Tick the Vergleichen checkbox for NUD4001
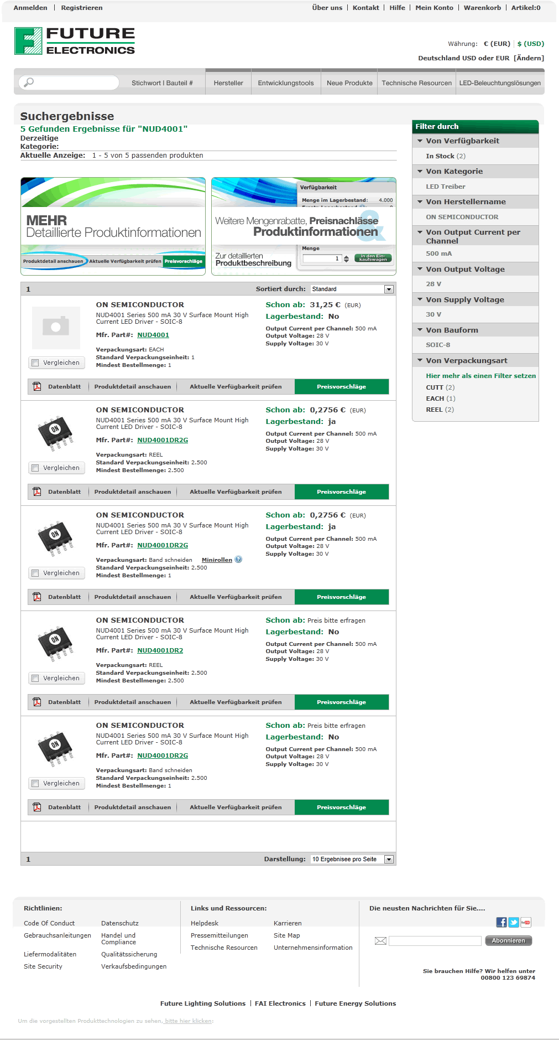The image size is (559, 1040). click(x=35, y=363)
